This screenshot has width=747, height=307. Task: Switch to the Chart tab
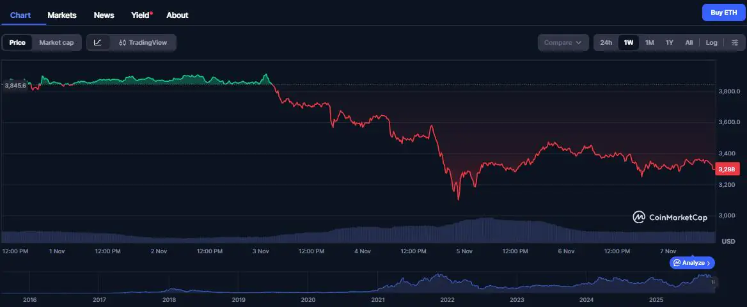(20, 15)
